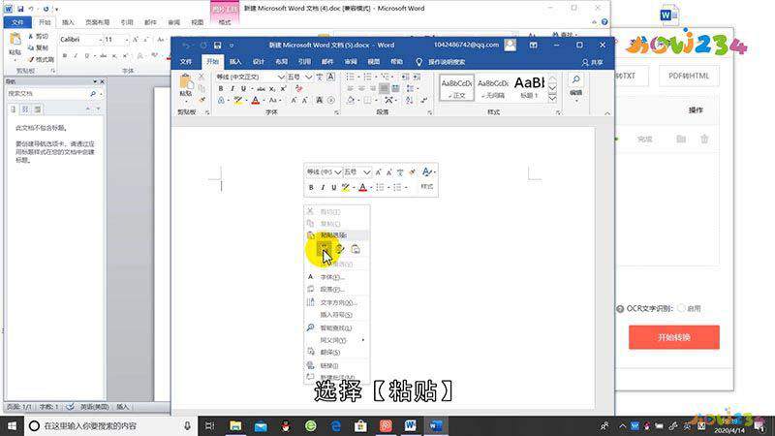Image resolution: width=775 pixels, height=436 pixels.
Task: Open font name dropdown on the mini toolbar
Action: [x=338, y=172]
